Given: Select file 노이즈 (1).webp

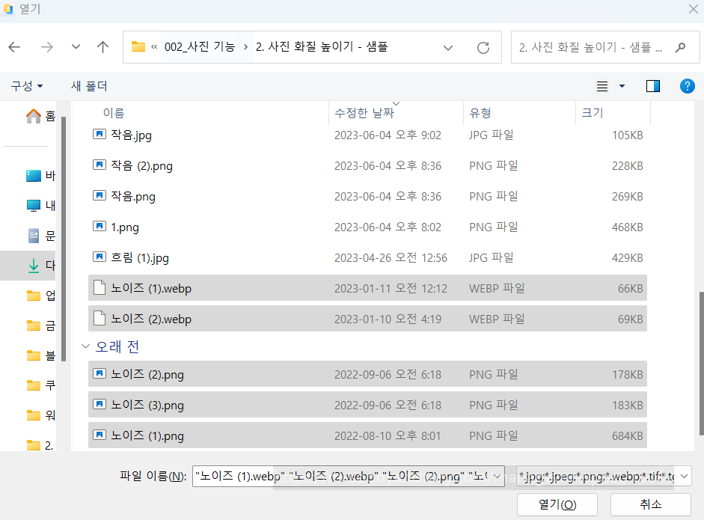Looking at the screenshot, I should click(367, 288).
